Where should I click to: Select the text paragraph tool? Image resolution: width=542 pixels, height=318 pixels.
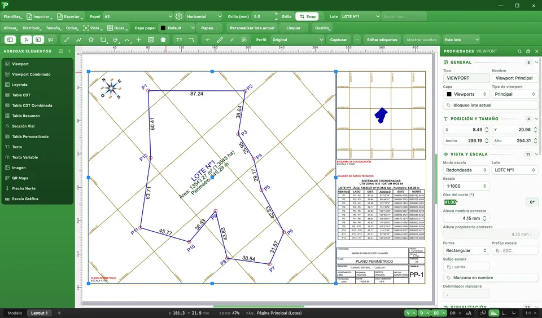[x=179, y=39]
